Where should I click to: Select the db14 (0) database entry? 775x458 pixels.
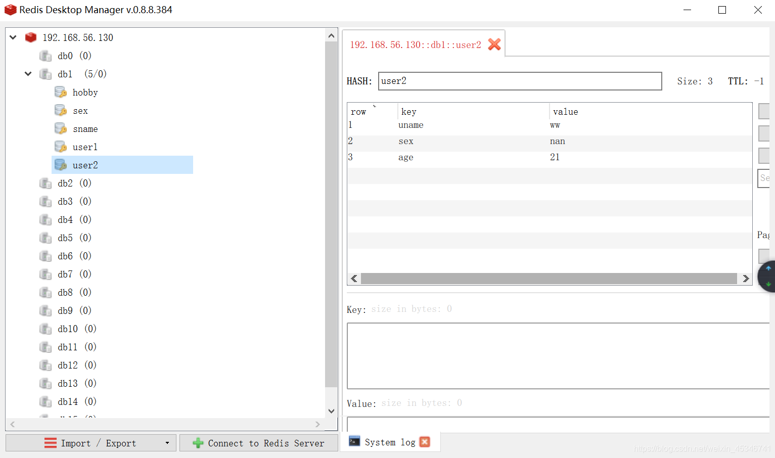[x=77, y=401]
